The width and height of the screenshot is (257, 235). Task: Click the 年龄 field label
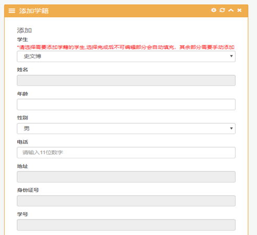tap(22, 94)
